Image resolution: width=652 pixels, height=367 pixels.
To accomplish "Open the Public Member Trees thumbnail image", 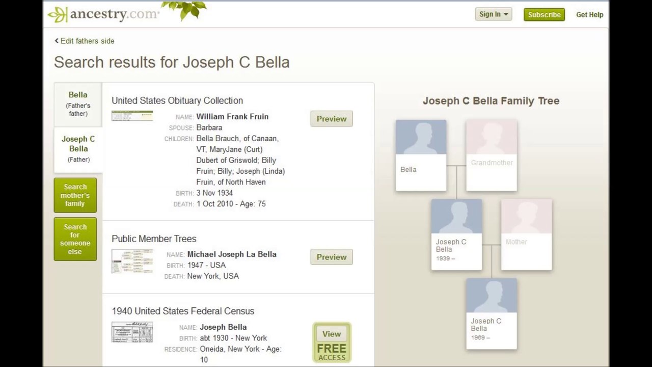I will pyautogui.click(x=132, y=261).
